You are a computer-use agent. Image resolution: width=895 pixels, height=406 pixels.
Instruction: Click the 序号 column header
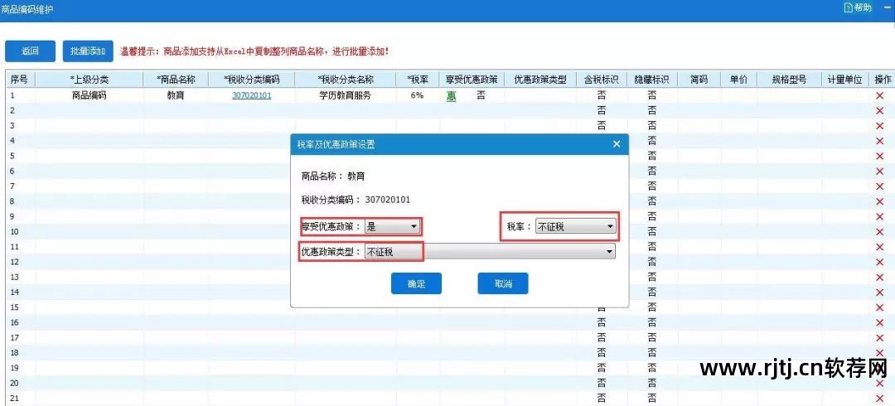tap(19, 80)
